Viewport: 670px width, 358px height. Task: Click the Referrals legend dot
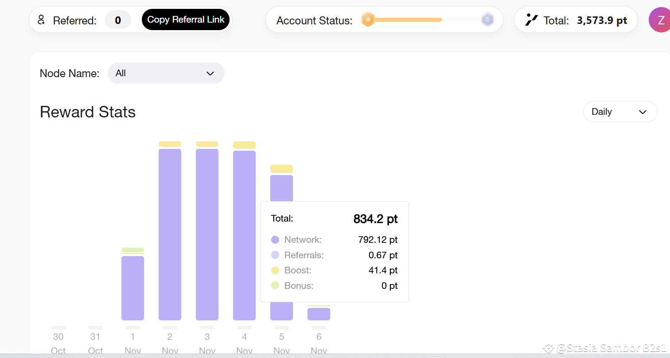[275, 255]
